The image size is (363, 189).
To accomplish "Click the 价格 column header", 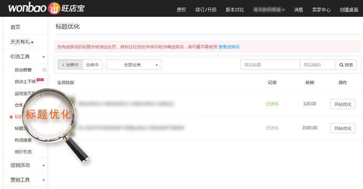I will point(310,82).
